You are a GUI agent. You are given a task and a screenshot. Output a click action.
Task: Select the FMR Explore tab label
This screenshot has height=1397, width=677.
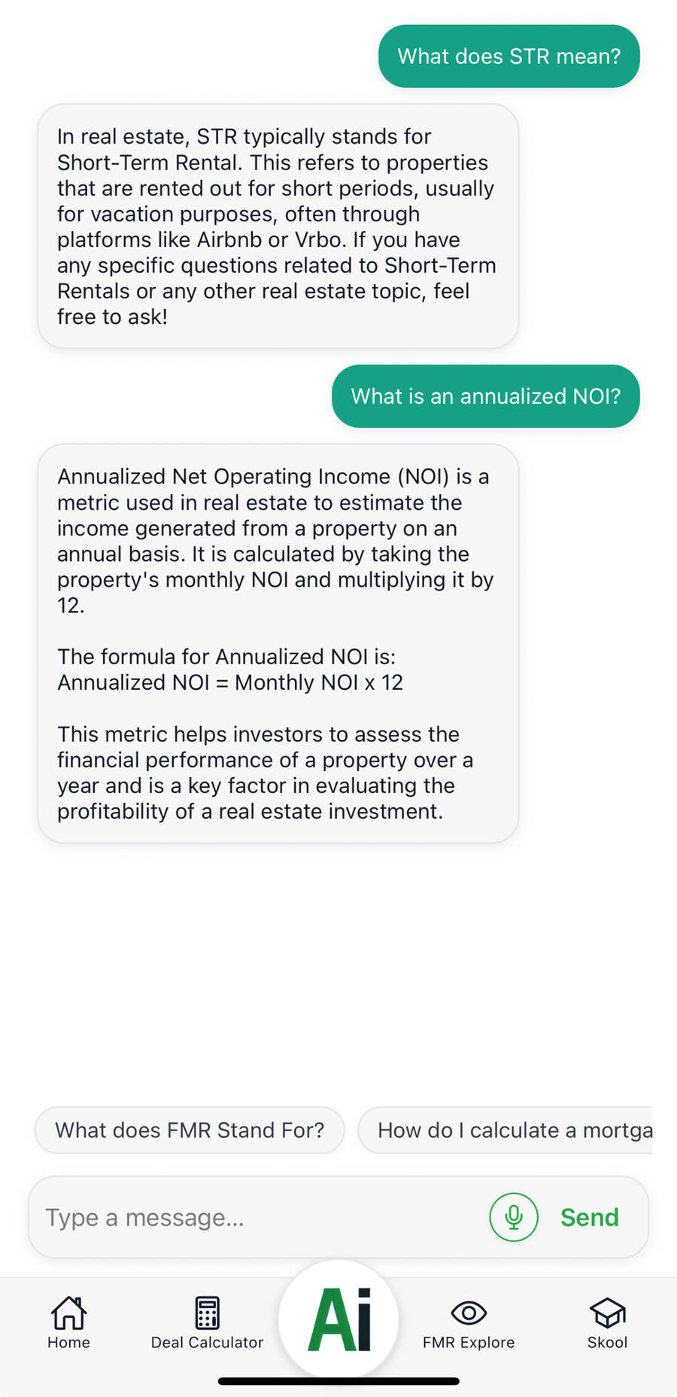[469, 1343]
